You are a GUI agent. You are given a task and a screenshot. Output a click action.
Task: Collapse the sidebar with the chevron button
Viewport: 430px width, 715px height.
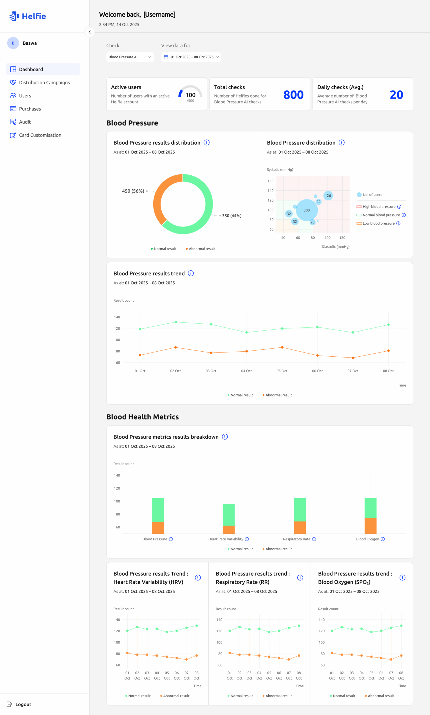tap(90, 32)
